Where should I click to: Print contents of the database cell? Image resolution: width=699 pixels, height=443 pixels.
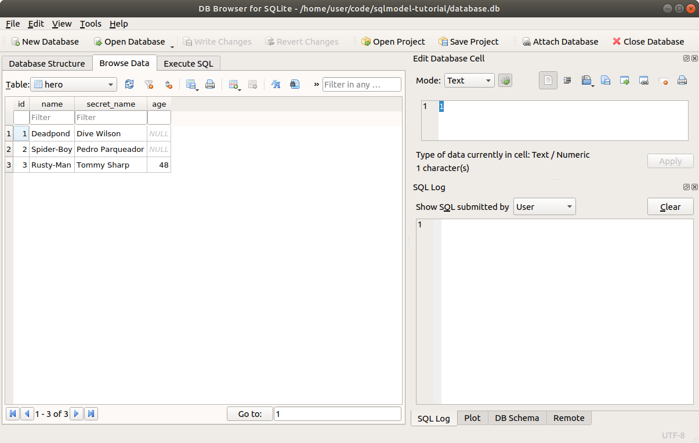682,80
